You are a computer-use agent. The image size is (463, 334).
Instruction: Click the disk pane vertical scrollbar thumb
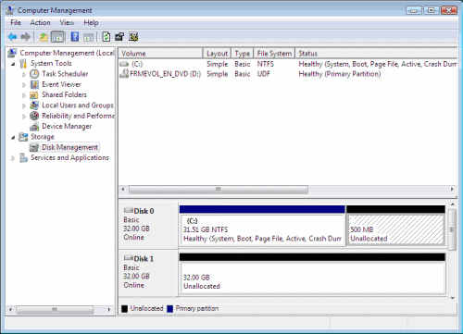point(453,229)
